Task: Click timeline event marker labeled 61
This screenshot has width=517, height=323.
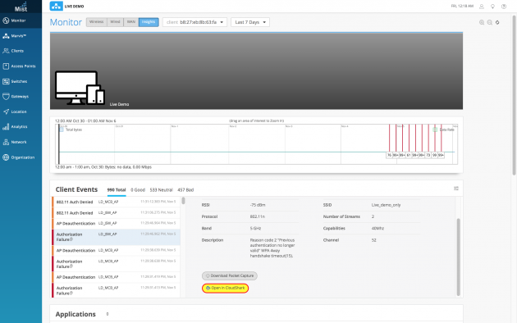Action: point(409,155)
